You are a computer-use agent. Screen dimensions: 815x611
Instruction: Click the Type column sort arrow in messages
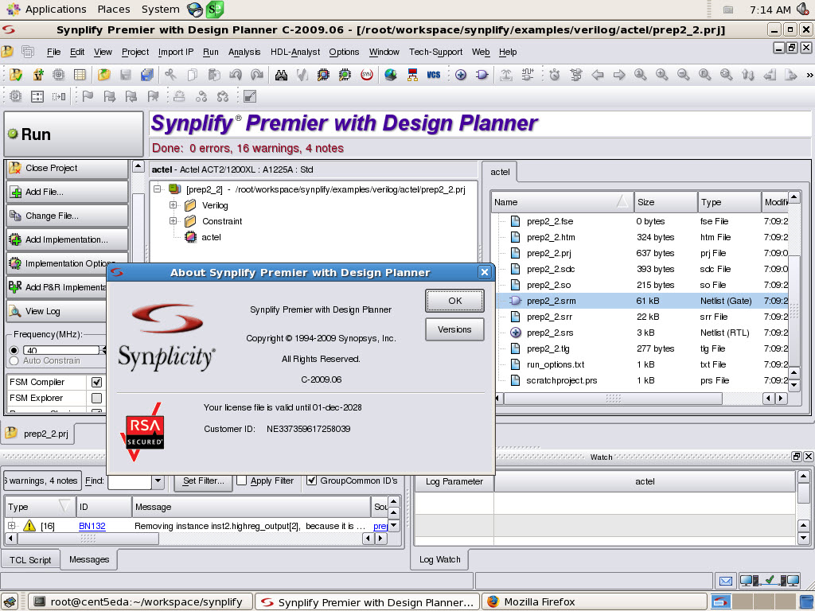(64, 505)
